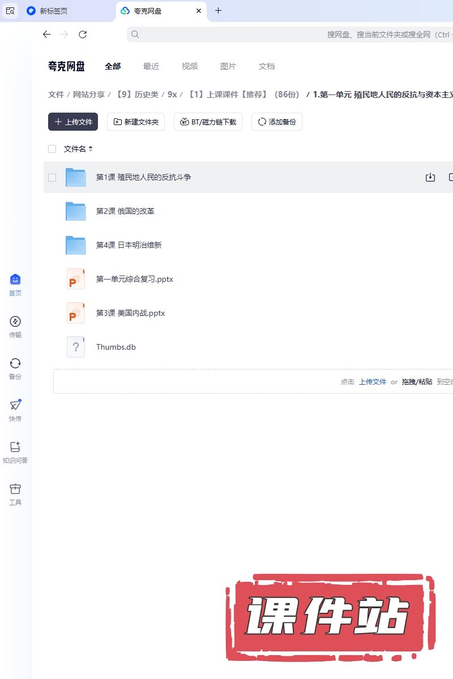This screenshot has height=679, width=453.
Task: Open the 首页 home sidebar icon
Action: tap(15, 280)
